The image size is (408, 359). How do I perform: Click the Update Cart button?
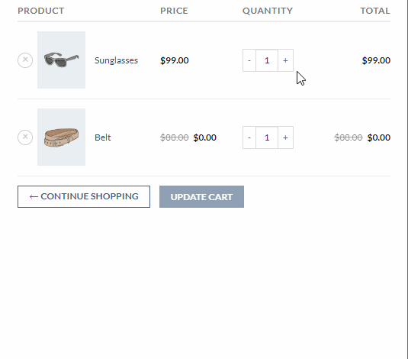point(201,196)
